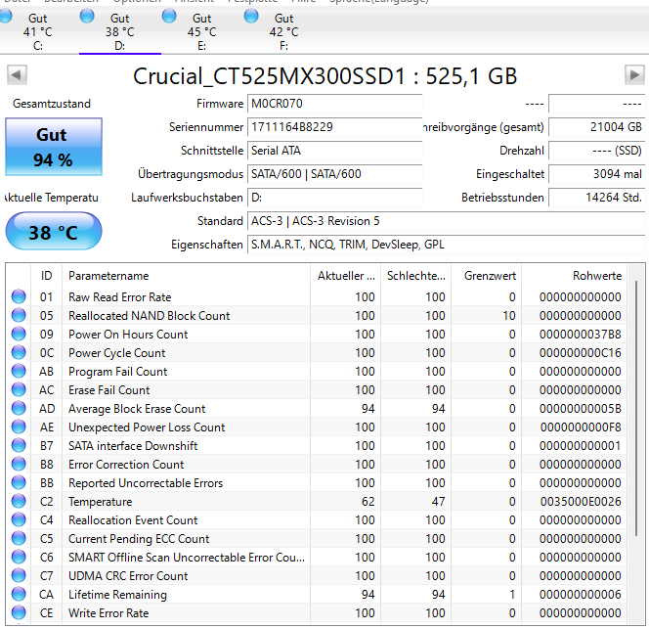This screenshot has width=649, height=629.
Task: Select the Lifetime Remaining parameter name
Action: coord(117,595)
